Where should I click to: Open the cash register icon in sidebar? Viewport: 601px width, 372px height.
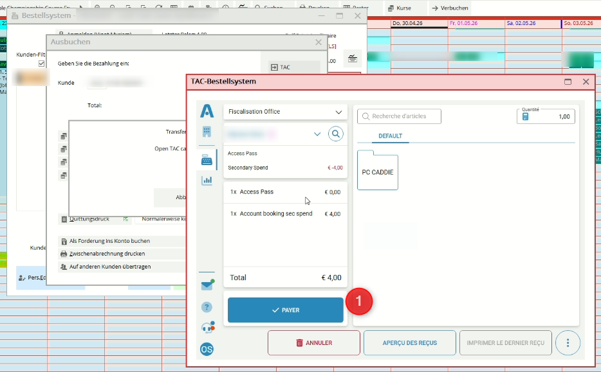coord(207,160)
